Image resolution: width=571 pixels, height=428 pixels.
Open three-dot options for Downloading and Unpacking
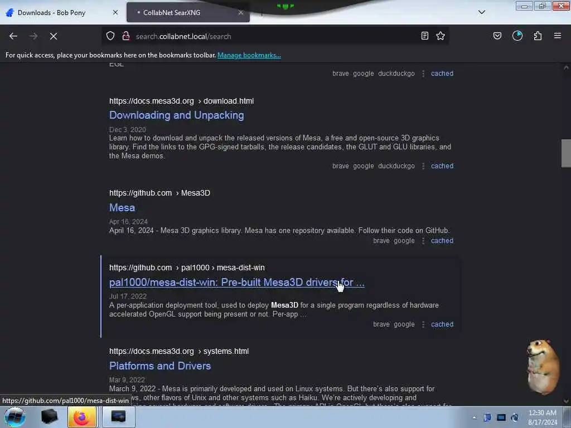click(423, 166)
